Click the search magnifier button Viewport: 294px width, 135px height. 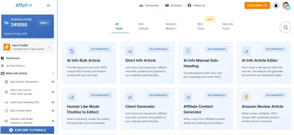(x=285, y=27)
